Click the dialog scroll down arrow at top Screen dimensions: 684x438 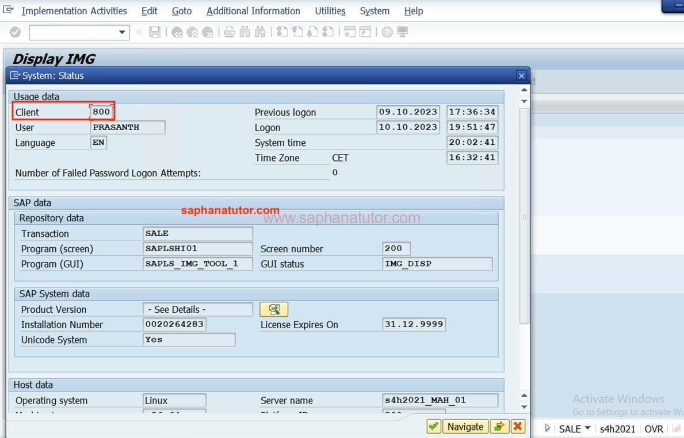524,101
